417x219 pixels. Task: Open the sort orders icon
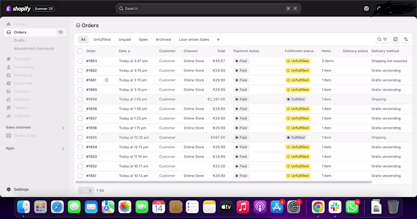[406, 40]
